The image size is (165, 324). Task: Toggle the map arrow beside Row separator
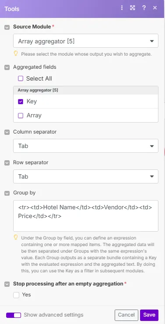point(7,163)
